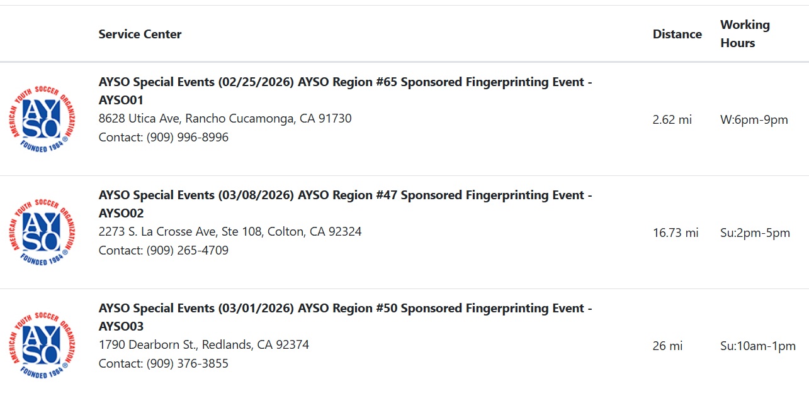Click AYSO logo for the Rancho Cucamonga event

[x=42, y=119]
